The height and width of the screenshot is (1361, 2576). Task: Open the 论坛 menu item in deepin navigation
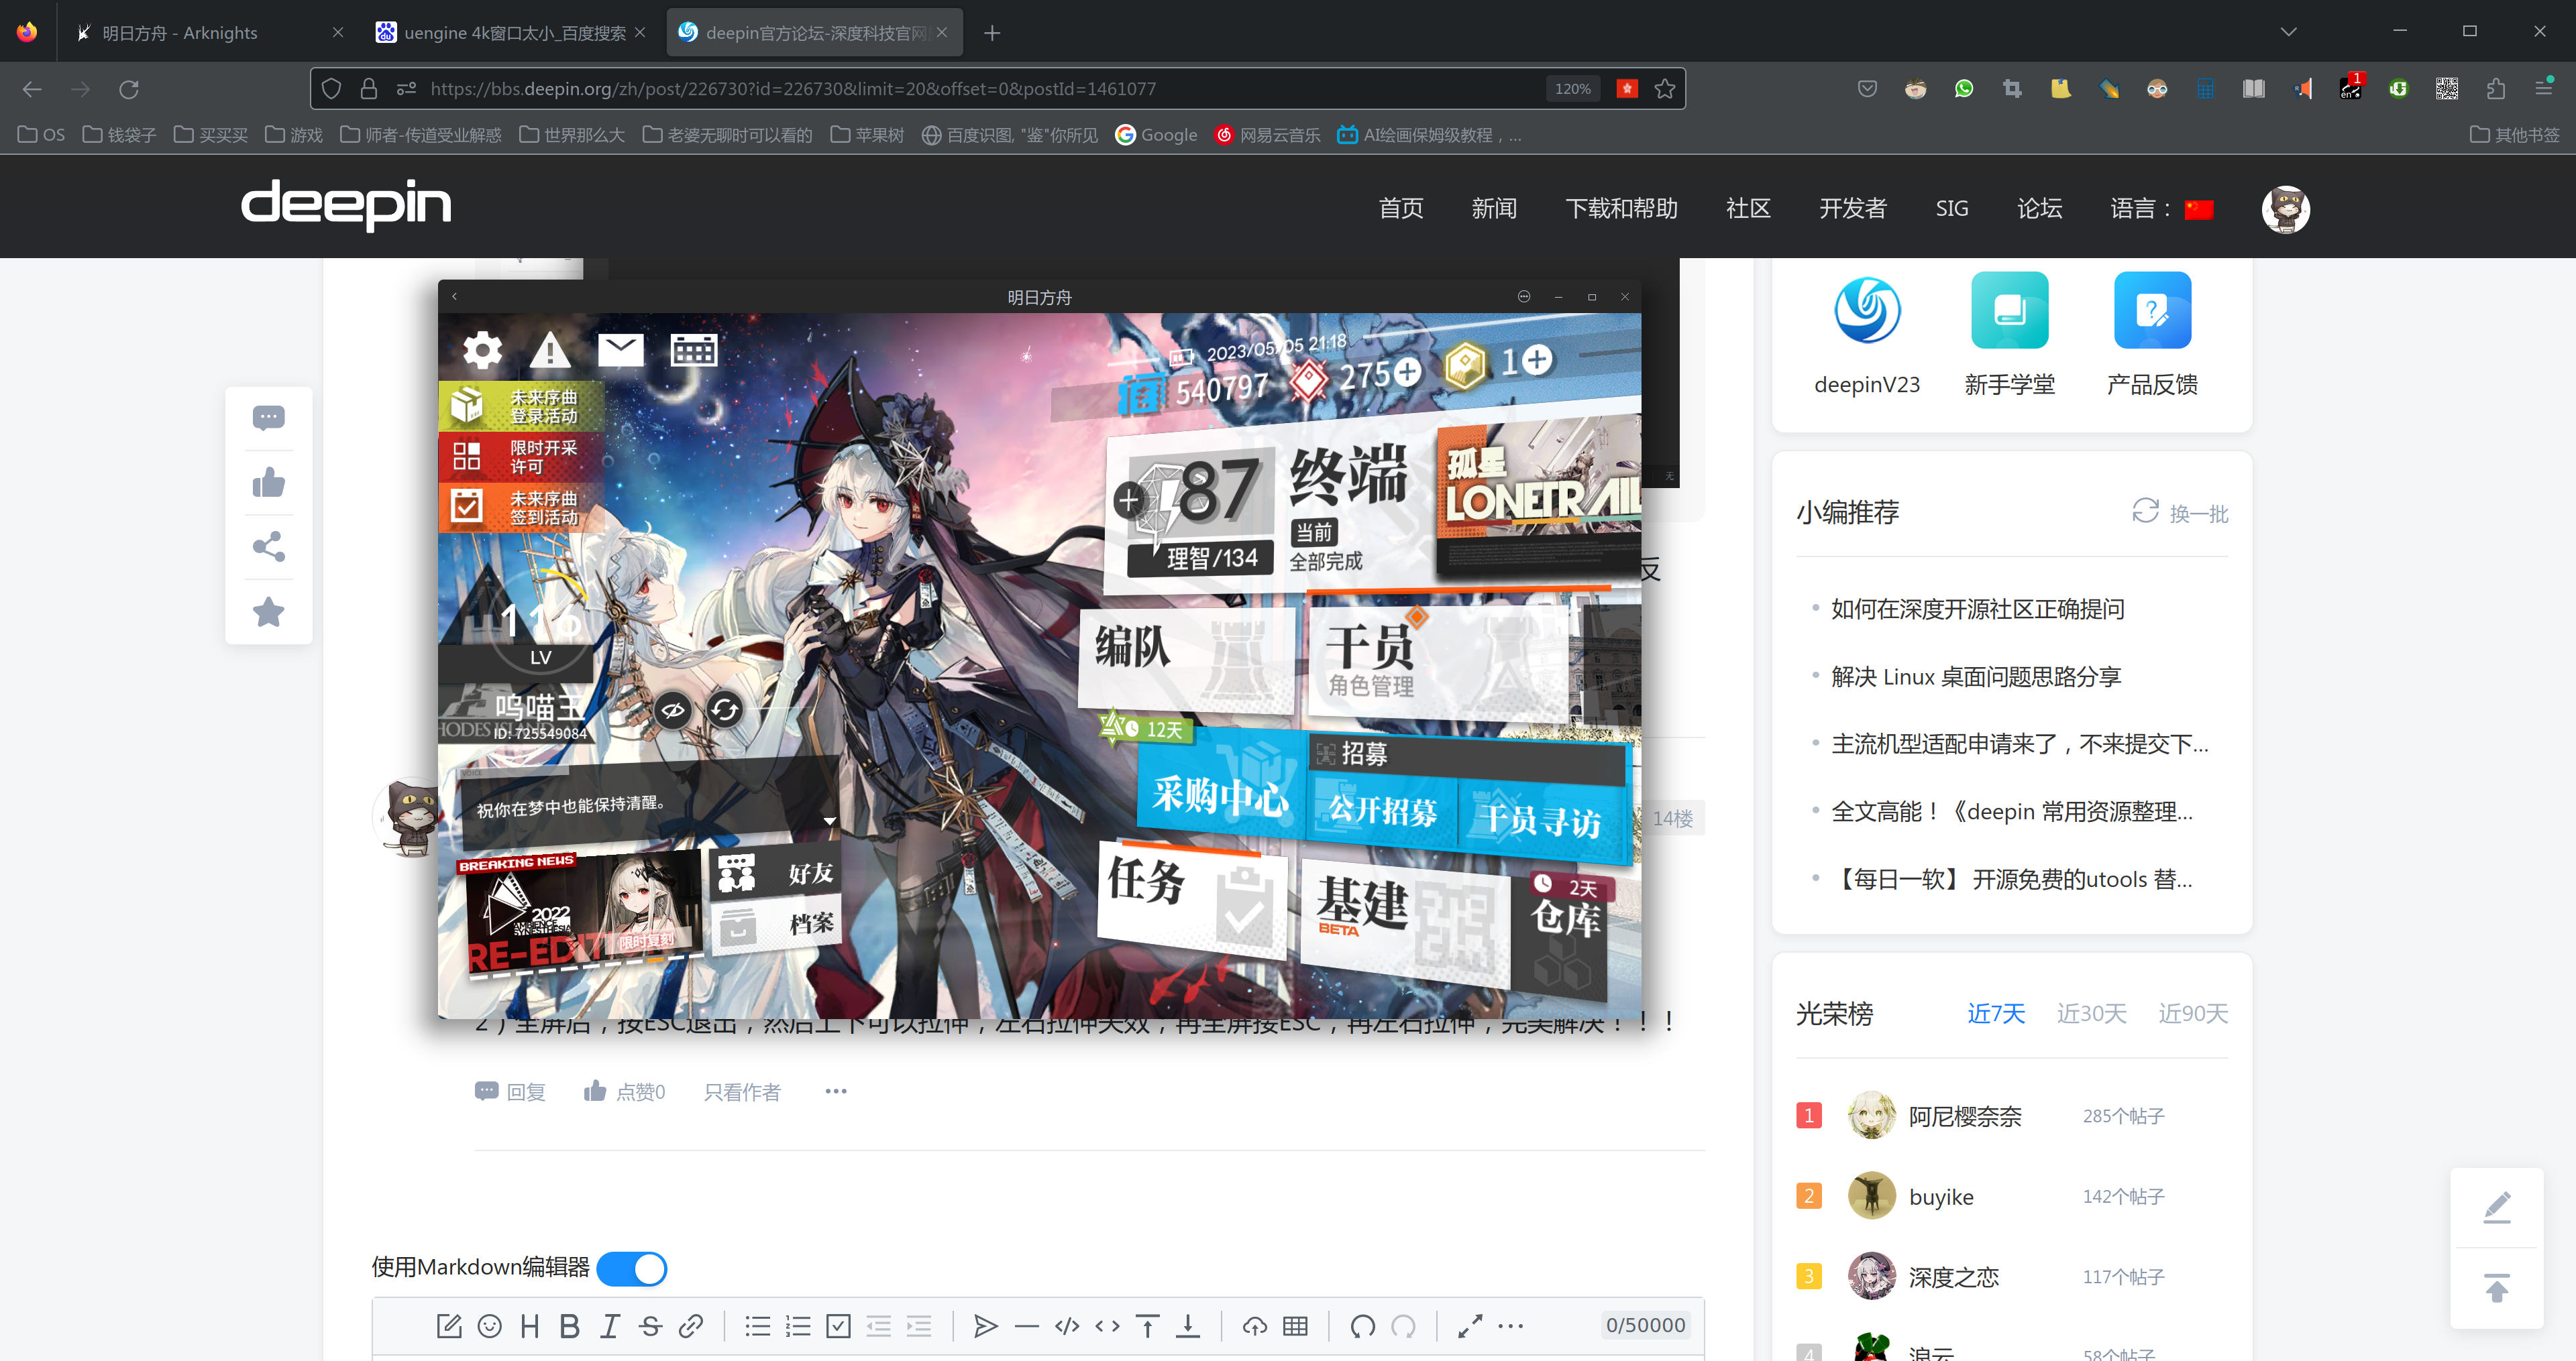click(x=2039, y=209)
